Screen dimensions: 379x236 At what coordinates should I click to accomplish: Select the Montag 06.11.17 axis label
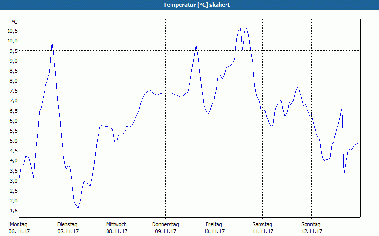tap(19, 228)
